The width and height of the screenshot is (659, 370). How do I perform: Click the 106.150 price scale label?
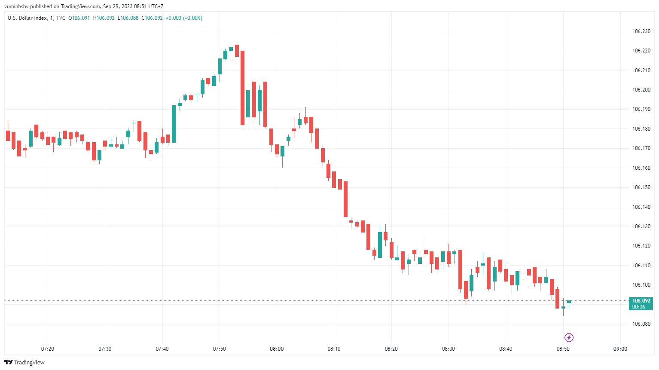click(x=641, y=187)
